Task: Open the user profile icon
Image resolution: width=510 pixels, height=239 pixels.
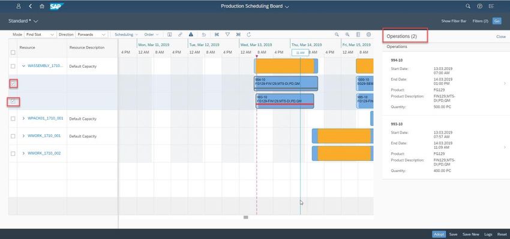Action: 19,6
